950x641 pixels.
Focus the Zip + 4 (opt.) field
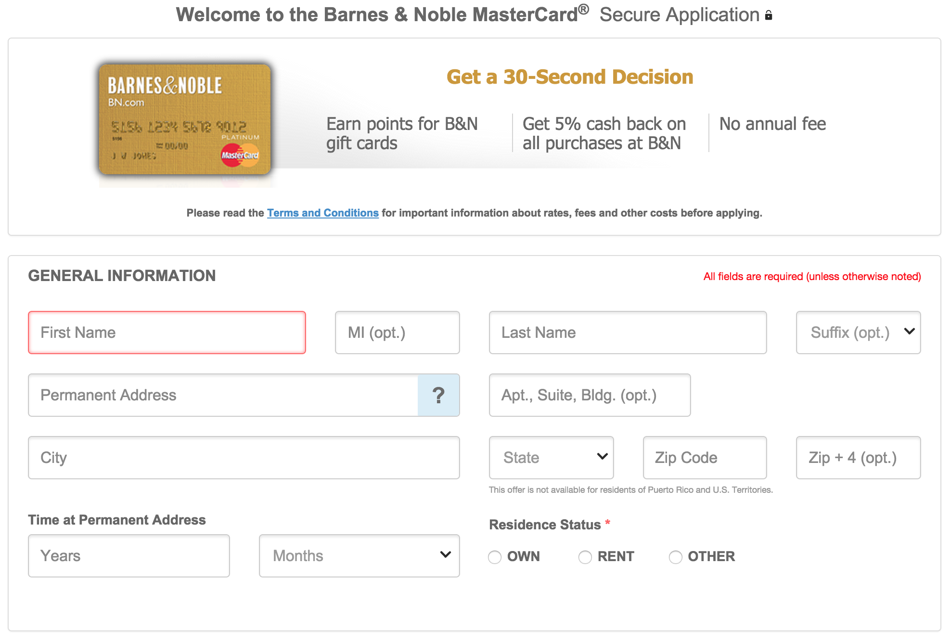[x=858, y=458]
